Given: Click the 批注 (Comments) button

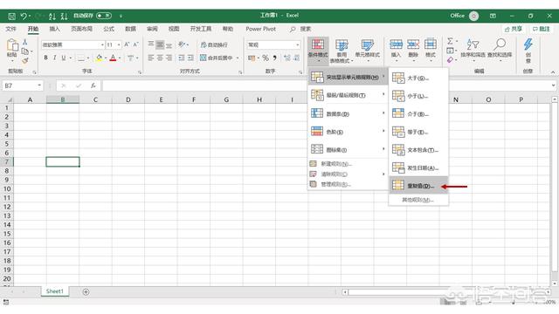Looking at the screenshot, I should pos(542,29).
